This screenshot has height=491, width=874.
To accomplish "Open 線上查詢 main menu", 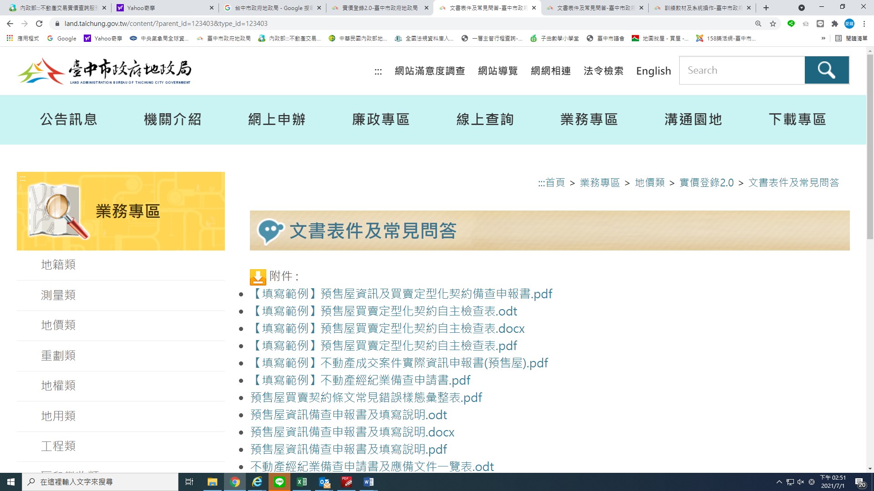I will click(x=485, y=120).
